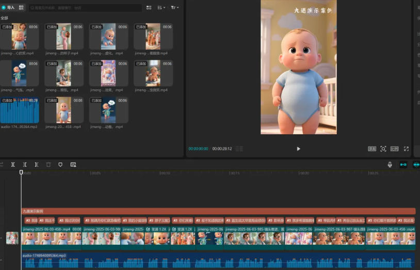
Task: Open the QR code import icon beside 导入
Action: click(21, 8)
